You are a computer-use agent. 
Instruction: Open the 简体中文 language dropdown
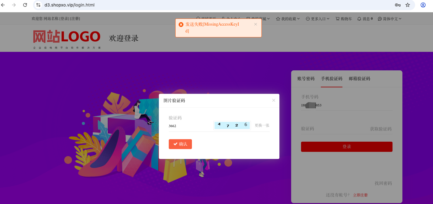pos(390,19)
